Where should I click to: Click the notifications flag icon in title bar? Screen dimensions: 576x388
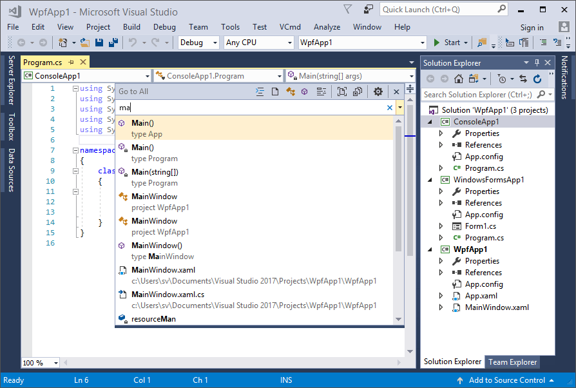(348, 10)
